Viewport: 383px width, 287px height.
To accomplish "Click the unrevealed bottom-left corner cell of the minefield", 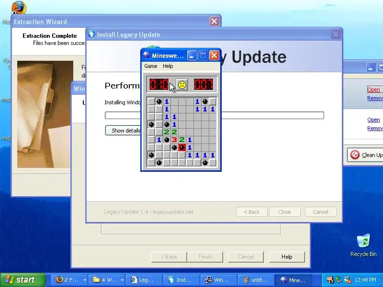I will point(151,163).
